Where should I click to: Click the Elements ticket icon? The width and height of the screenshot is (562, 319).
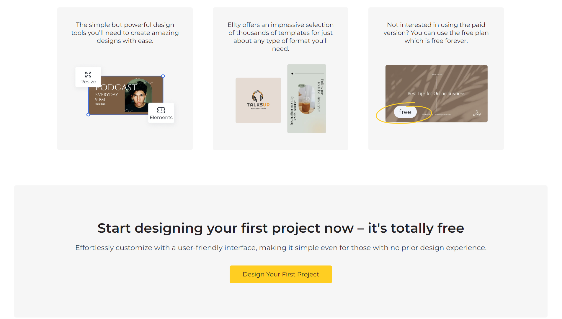(x=161, y=110)
